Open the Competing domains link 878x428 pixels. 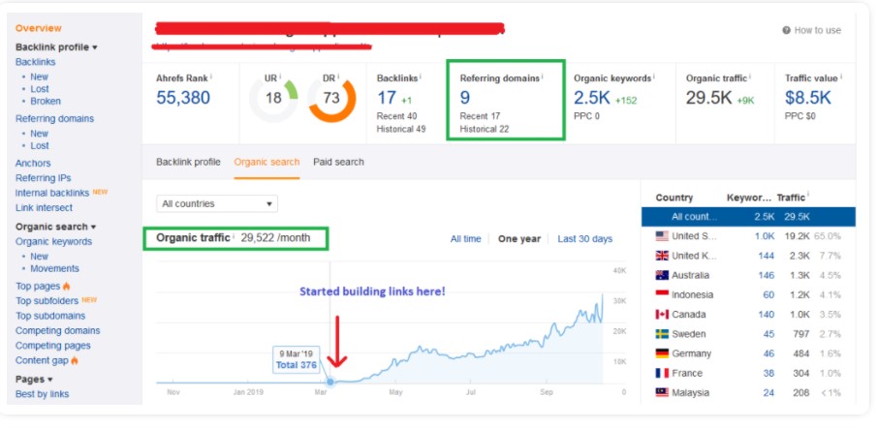(x=57, y=331)
